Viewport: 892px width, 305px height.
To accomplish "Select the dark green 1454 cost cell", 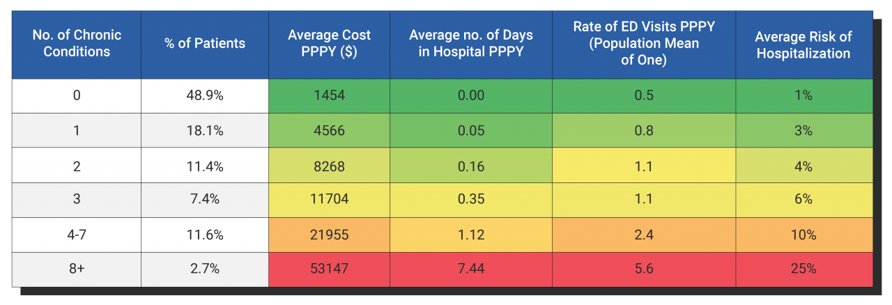I will (x=329, y=95).
